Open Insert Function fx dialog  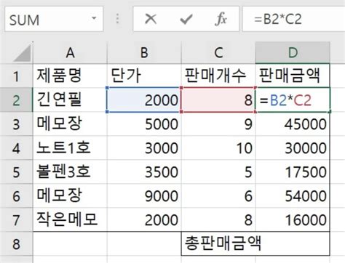click(x=221, y=19)
